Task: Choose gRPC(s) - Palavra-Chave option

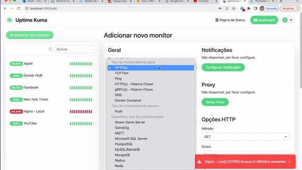Action: click(x=151, y=89)
